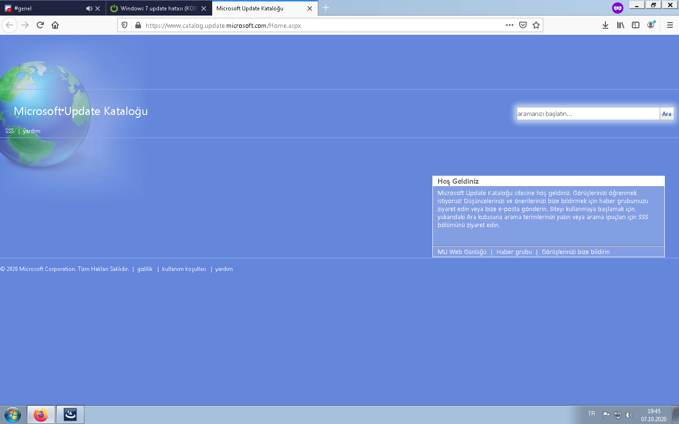Open Görüşlerinizi bize bildirin link
679x424 pixels.
pyautogui.click(x=576, y=252)
